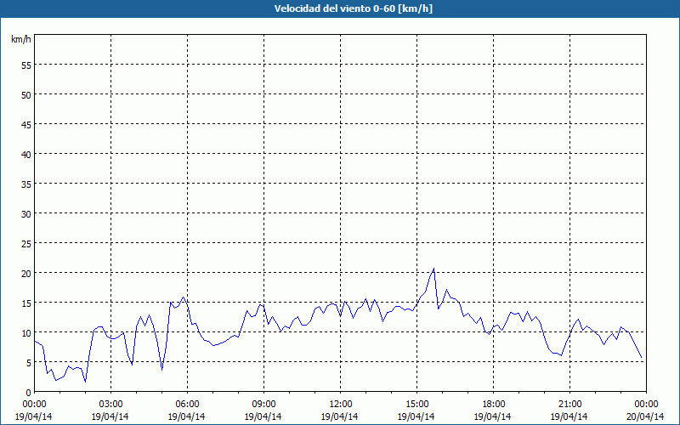Select the '19/04/14' date under 06:00

(187, 416)
